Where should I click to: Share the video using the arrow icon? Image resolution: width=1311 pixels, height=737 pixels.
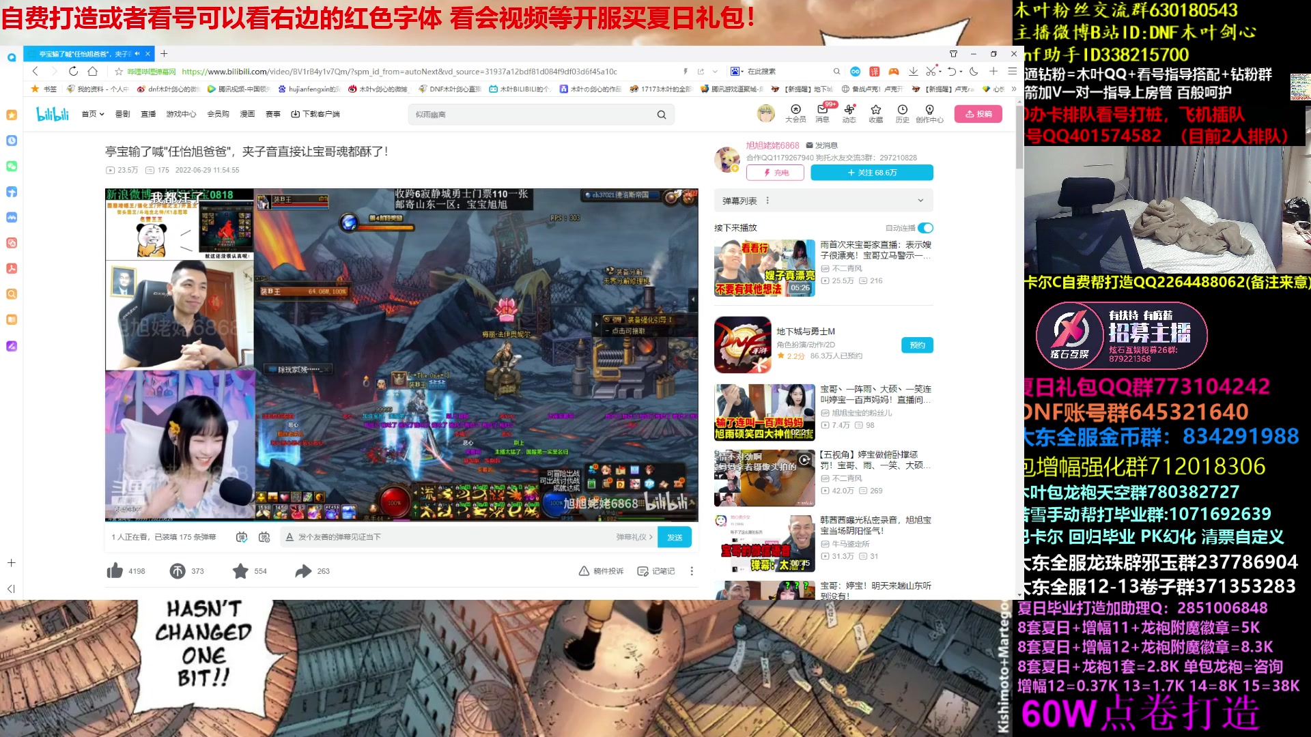click(x=303, y=570)
